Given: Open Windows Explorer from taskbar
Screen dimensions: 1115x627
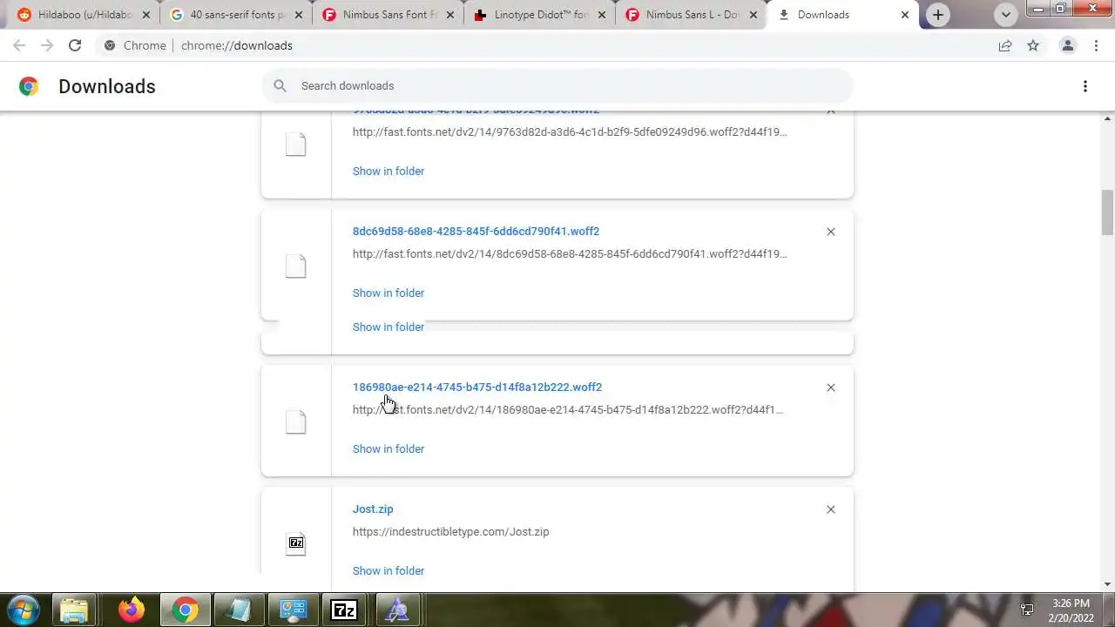Looking at the screenshot, I should [75, 610].
